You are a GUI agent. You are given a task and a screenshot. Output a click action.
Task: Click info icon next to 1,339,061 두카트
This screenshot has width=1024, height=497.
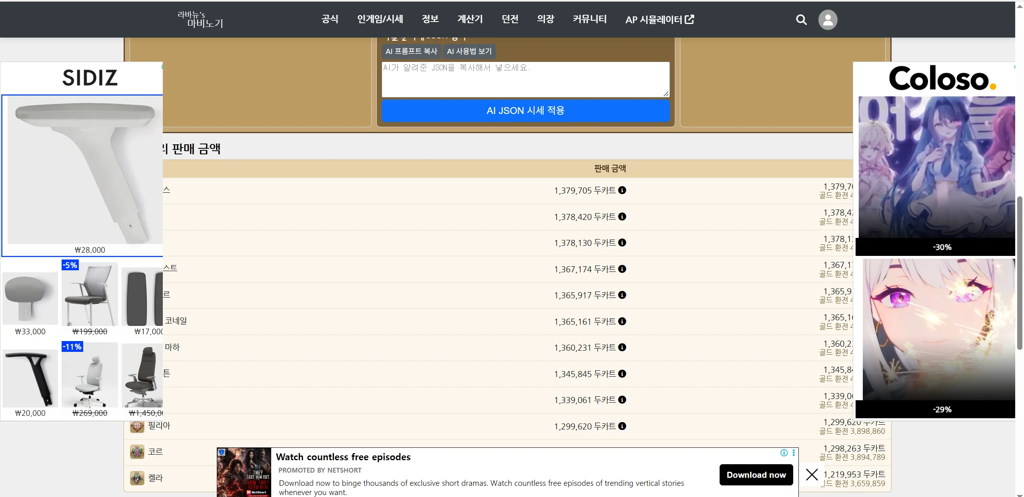point(622,400)
